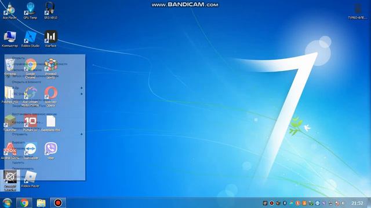Select the TLauncher desktop shortcut
Viewport: 371px width, 208px height.
click(x=10, y=123)
